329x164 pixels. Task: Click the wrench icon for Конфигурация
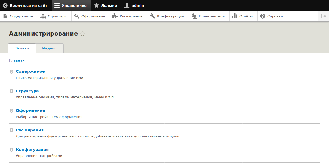pos(152,16)
